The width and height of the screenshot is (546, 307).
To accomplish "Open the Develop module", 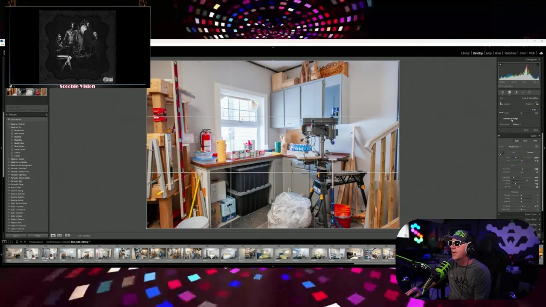I will [478, 53].
